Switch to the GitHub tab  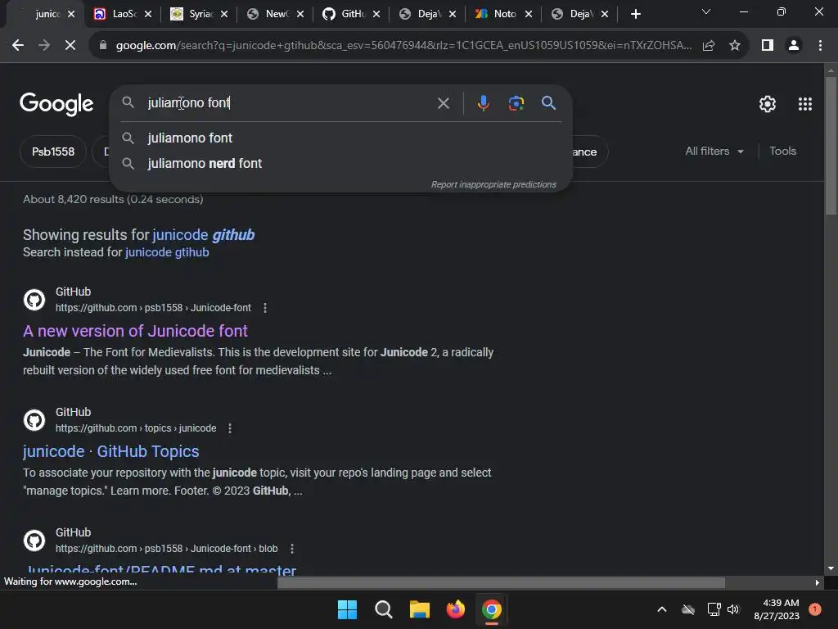tap(353, 14)
